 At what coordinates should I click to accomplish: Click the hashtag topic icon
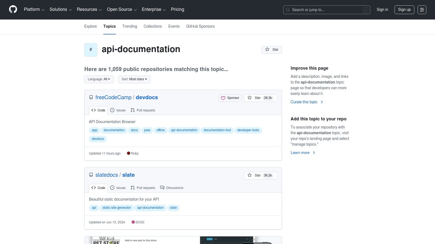91,50
